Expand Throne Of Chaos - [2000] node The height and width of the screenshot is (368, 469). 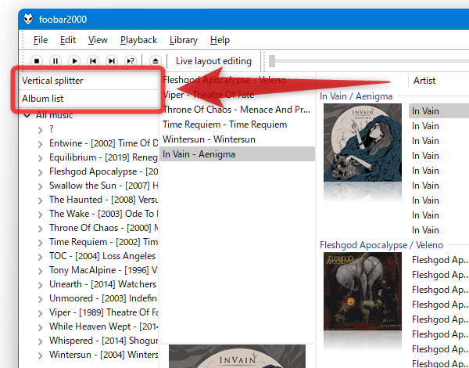click(41, 229)
